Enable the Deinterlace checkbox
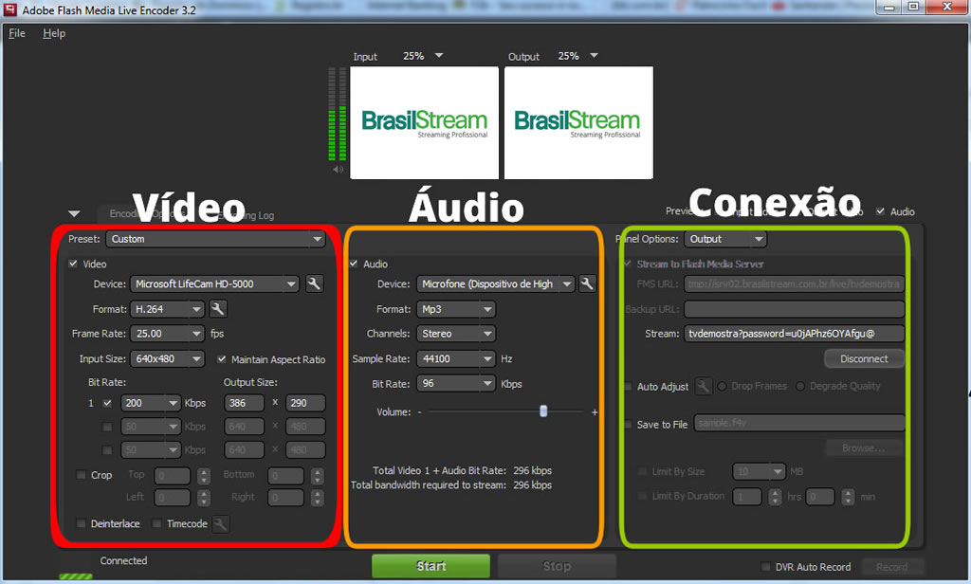 tap(81, 523)
